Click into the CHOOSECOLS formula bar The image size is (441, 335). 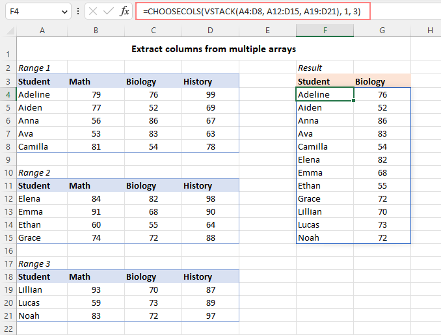[x=253, y=11]
